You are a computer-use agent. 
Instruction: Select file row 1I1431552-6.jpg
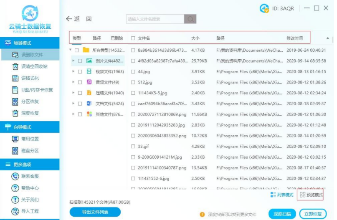click(x=229, y=179)
